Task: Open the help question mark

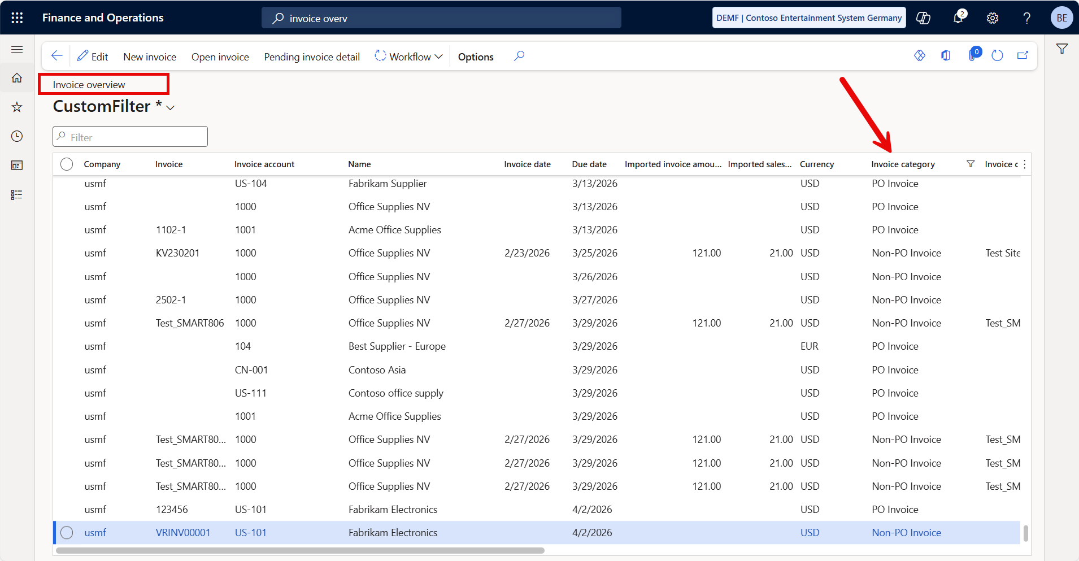Action: click(x=1027, y=18)
